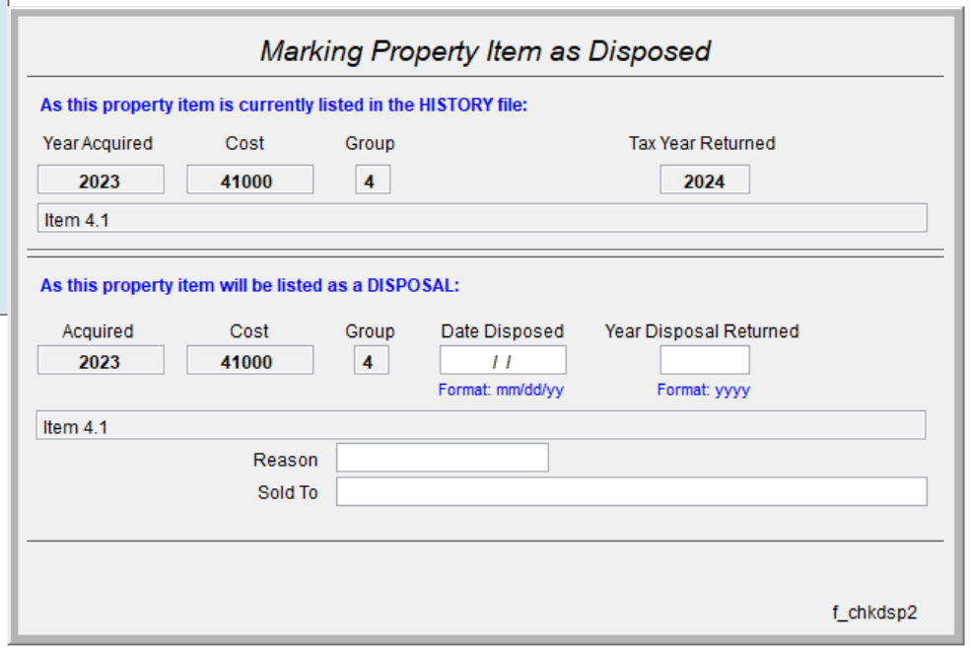971x650 pixels.
Task: Click the blue HISTORY file heading text
Action: (284, 106)
